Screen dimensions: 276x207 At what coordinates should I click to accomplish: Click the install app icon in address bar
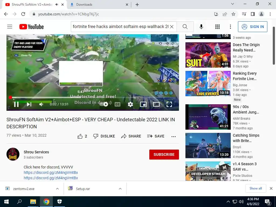[x=216, y=14]
